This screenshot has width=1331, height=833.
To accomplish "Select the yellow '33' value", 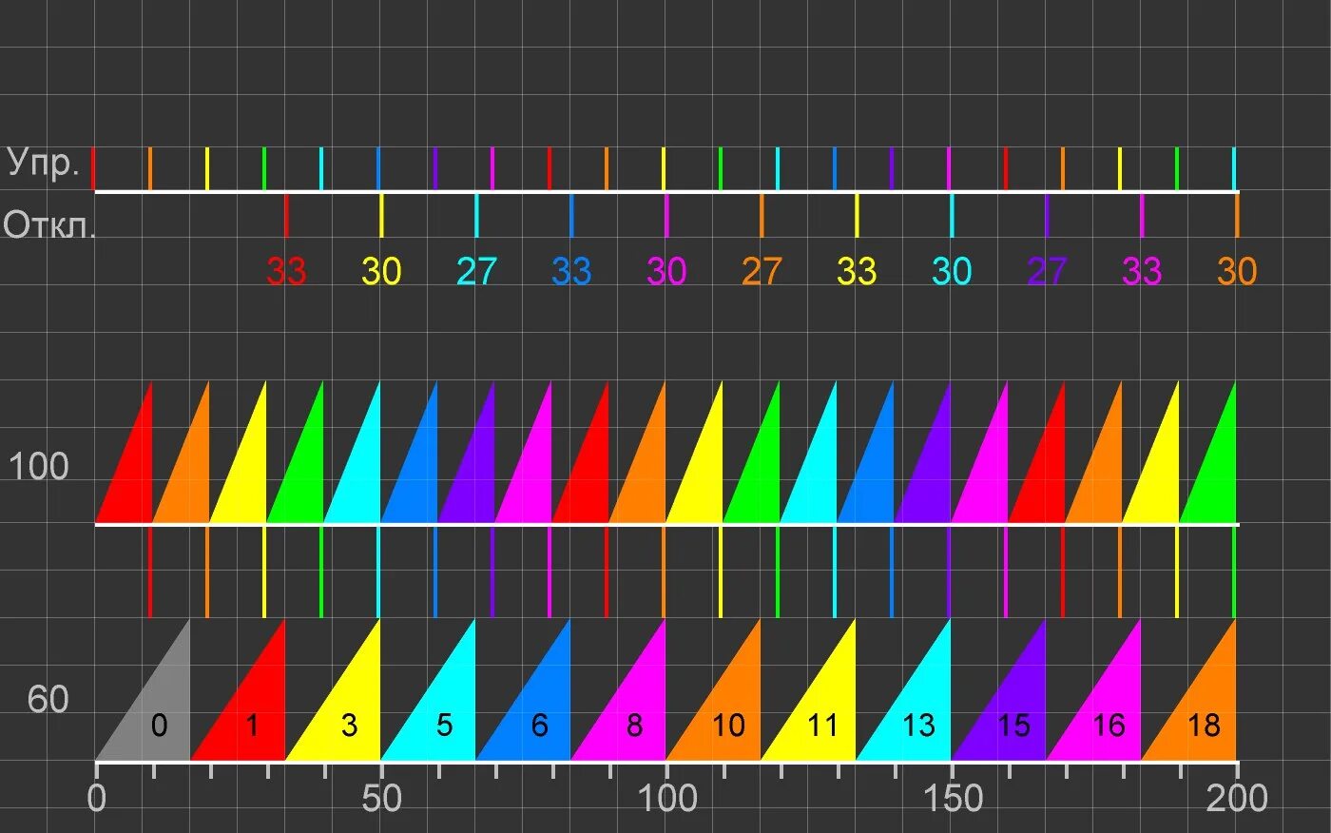I will point(857,272).
